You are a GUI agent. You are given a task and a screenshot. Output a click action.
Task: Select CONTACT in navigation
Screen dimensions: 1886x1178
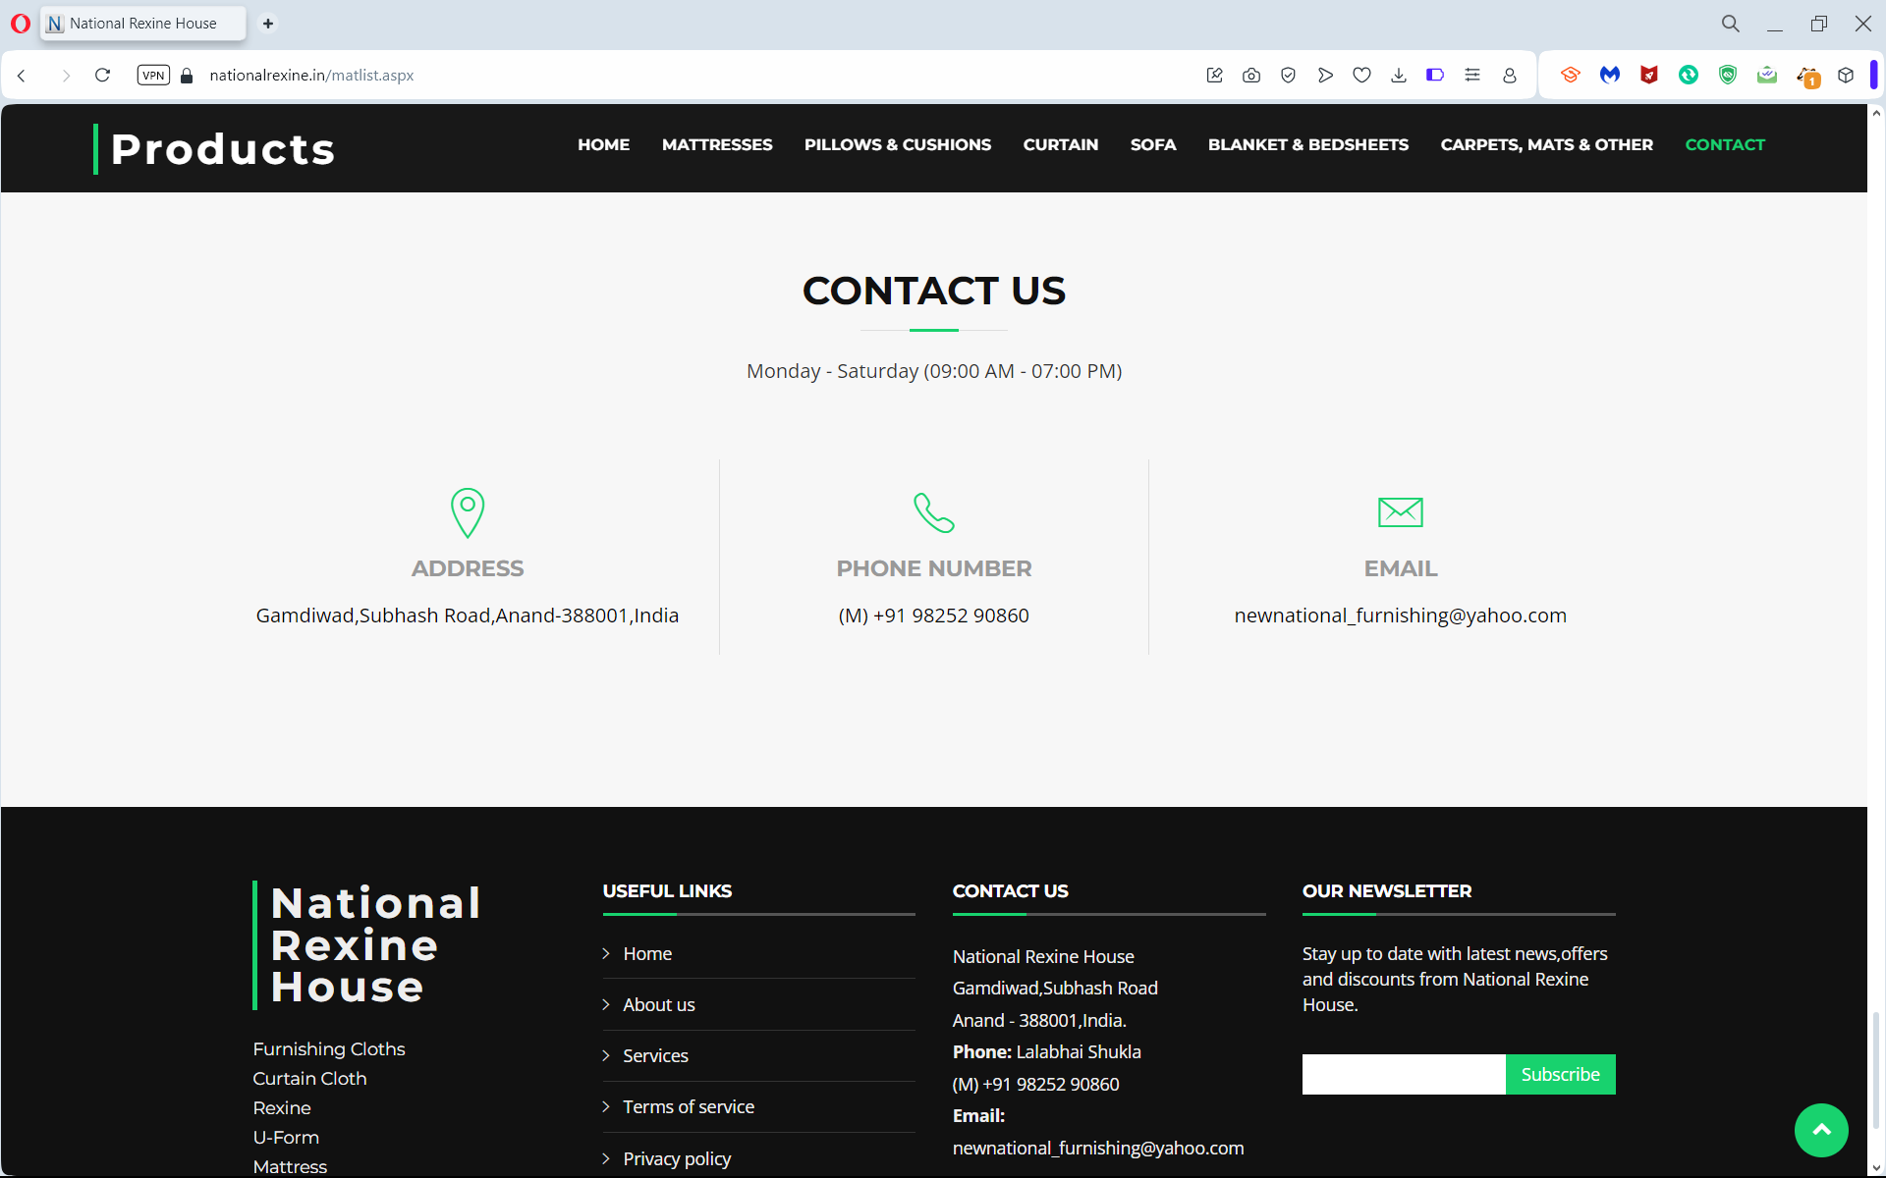(1725, 144)
